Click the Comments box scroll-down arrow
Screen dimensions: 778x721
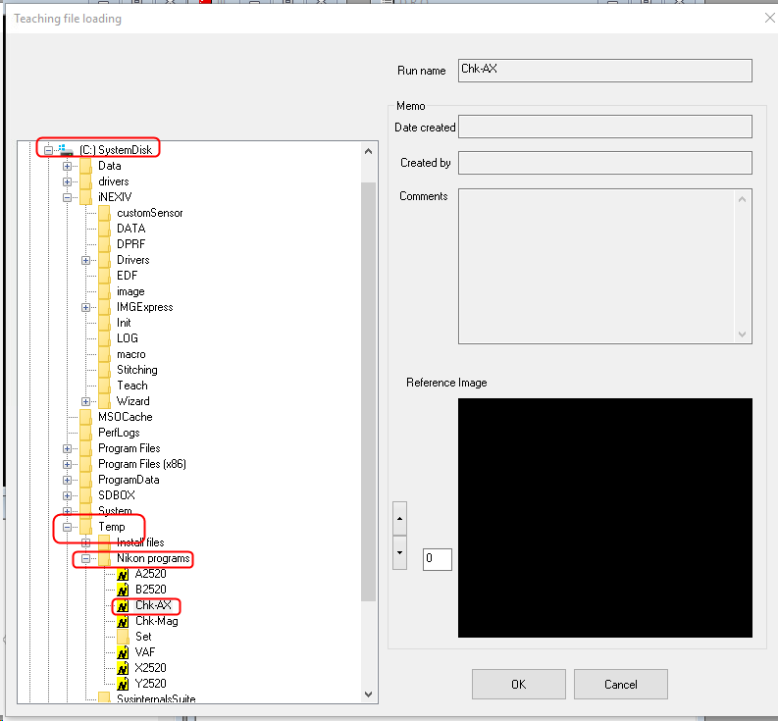(x=743, y=335)
